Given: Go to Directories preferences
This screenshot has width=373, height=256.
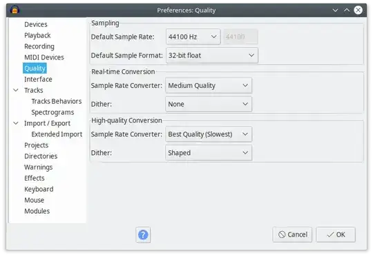Looking at the screenshot, I should (x=41, y=156).
